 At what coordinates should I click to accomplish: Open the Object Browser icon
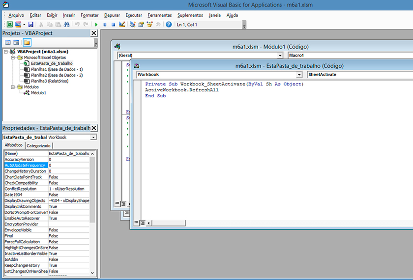[149, 25]
